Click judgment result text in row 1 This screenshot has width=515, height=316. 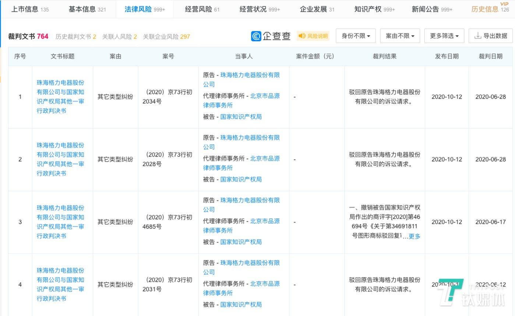pos(385,97)
